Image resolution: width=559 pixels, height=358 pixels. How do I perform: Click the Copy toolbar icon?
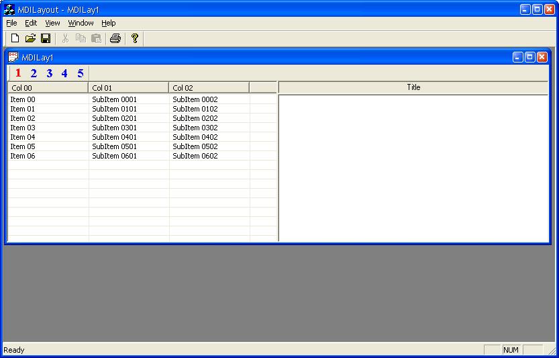click(x=81, y=38)
